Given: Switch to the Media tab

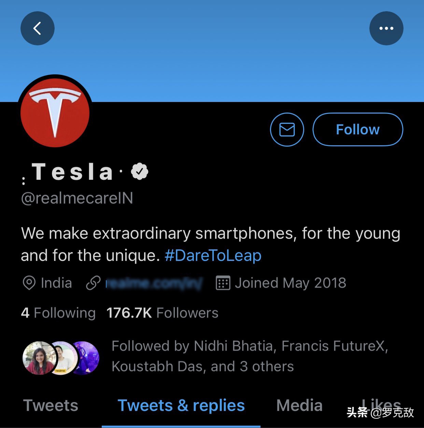Looking at the screenshot, I should 300,405.
